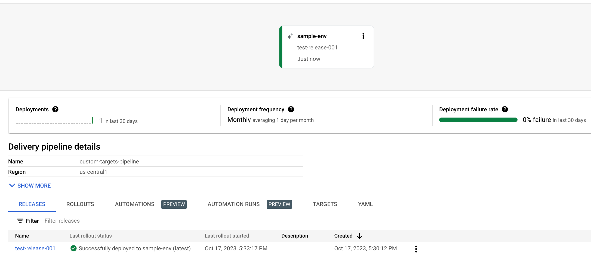Click the success checkmark next to rollout status
The height and width of the screenshot is (259, 591).
click(x=73, y=248)
